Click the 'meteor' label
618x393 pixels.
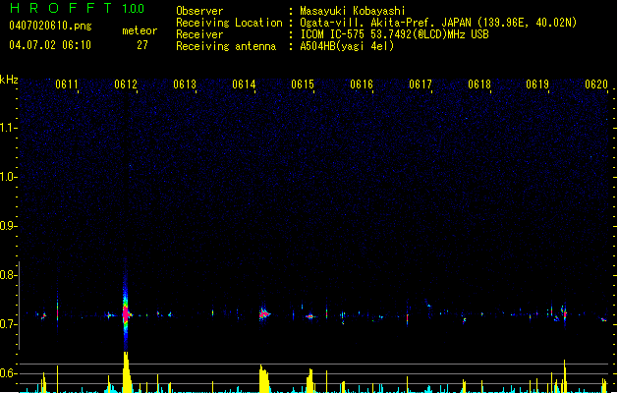coord(140,30)
